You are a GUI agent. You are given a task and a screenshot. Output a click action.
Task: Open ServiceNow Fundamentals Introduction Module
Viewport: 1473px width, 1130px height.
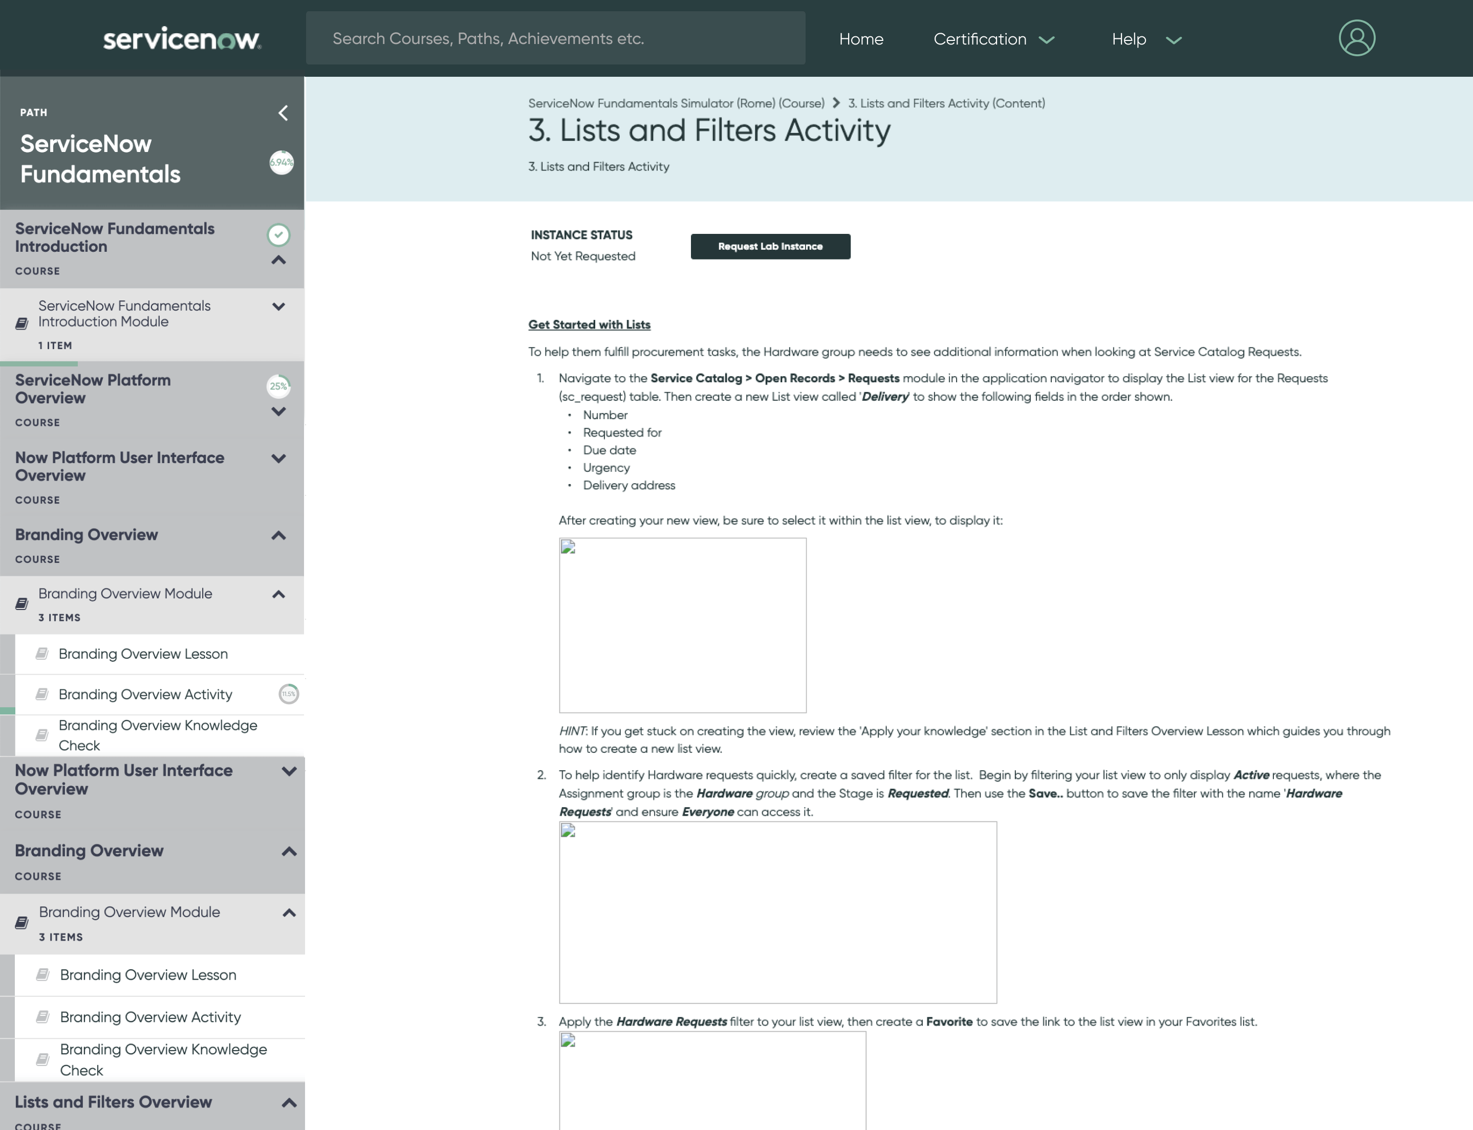click(x=124, y=313)
